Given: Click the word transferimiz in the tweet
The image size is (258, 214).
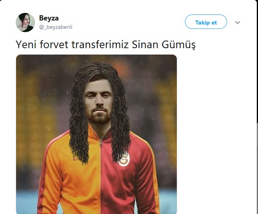Looking at the screenshot, I should [x=100, y=45].
